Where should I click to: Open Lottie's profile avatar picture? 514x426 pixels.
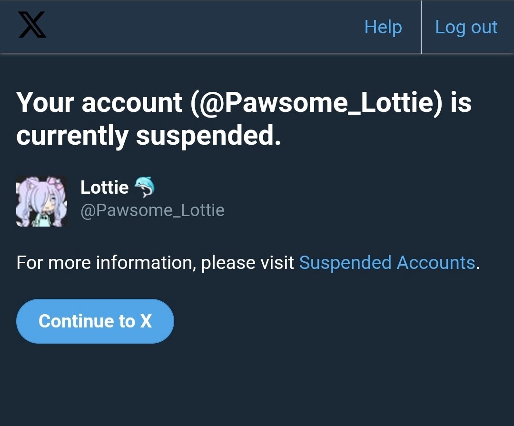[41, 201]
